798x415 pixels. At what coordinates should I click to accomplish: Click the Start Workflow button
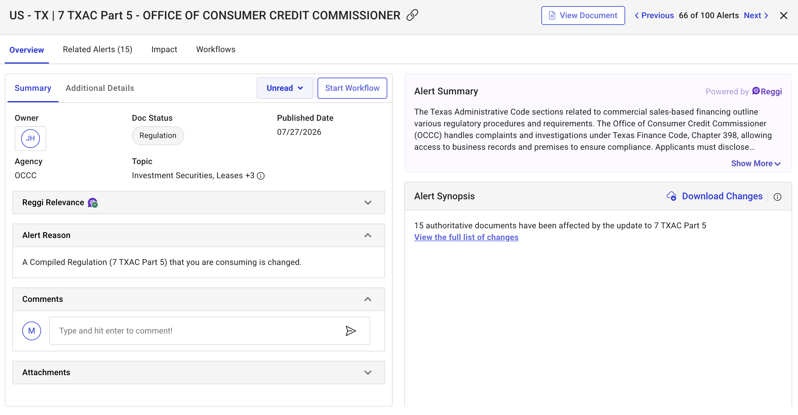pos(352,88)
